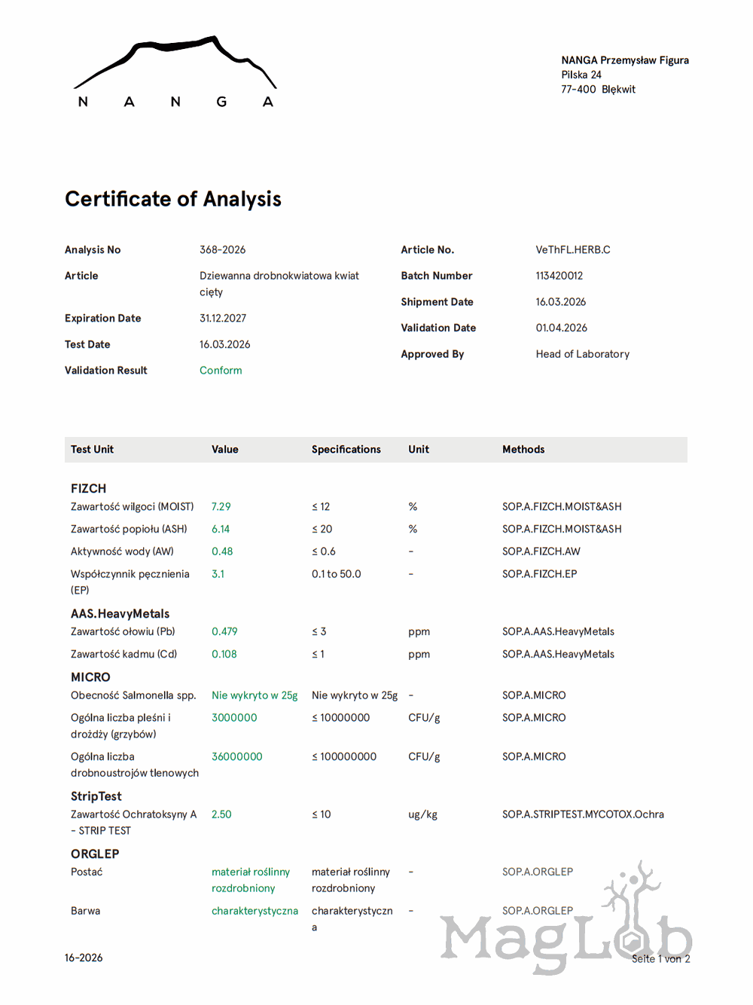Screen dimensions: 753x1005
Task: Click specification 0.1 to 50.0
Action: point(337,573)
